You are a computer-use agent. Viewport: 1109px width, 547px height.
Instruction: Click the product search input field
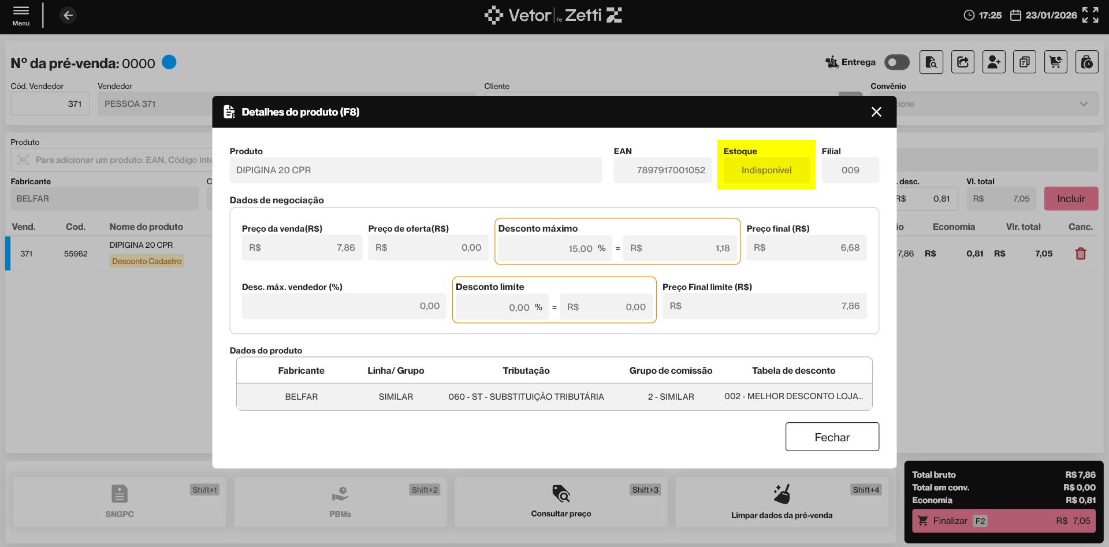111,160
